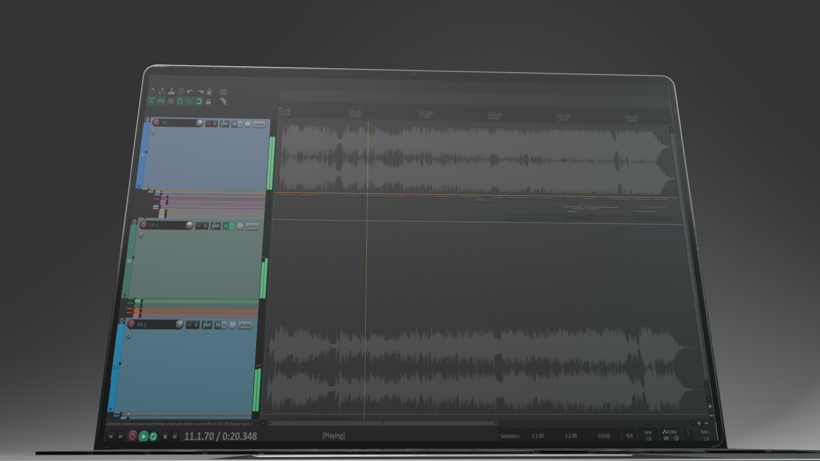Click the transport Pause button
This screenshot has width=820, height=461.
click(x=175, y=436)
